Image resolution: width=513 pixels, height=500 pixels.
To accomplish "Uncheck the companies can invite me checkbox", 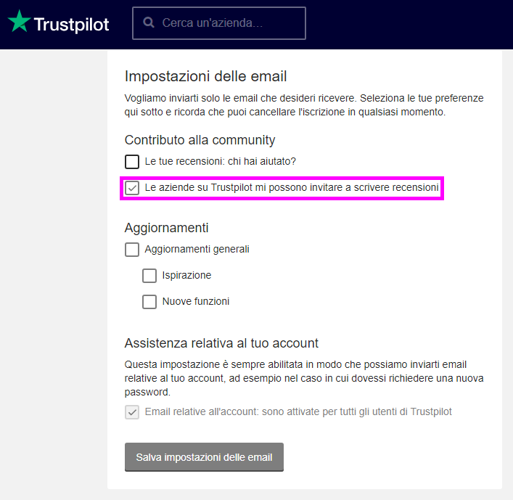I will [x=132, y=188].
